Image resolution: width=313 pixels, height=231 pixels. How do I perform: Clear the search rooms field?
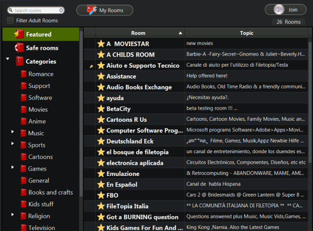pyautogui.click(x=61, y=10)
